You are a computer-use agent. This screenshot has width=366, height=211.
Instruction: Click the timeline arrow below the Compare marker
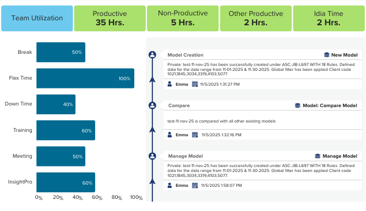click(x=152, y=130)
